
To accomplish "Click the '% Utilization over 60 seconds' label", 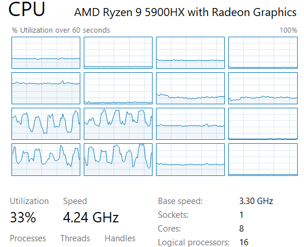I will pos(61,30).
